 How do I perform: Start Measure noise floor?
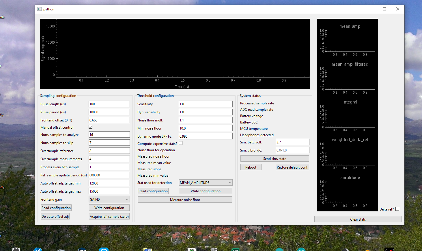coord(185,200)
